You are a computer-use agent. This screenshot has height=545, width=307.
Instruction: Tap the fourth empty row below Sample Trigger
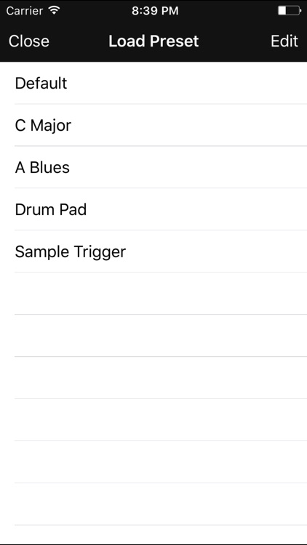[153, 419]
